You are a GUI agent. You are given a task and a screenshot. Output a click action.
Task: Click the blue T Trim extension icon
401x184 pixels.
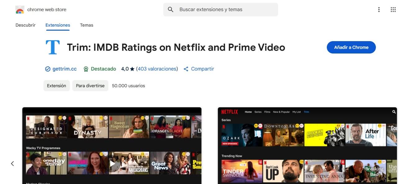click(53, 47)
